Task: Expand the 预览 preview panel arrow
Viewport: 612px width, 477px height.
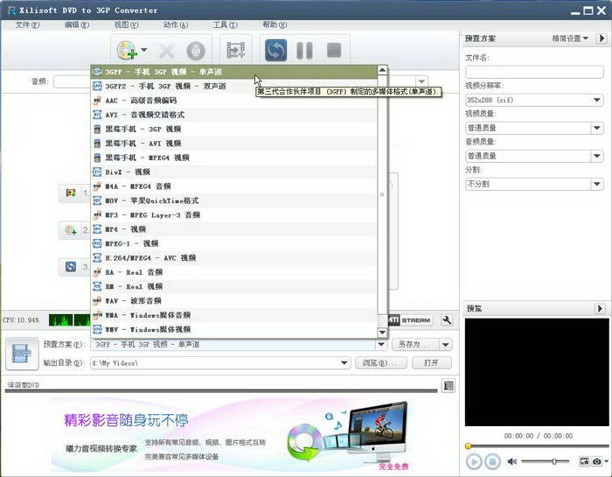Action: [x=601, y=309]
